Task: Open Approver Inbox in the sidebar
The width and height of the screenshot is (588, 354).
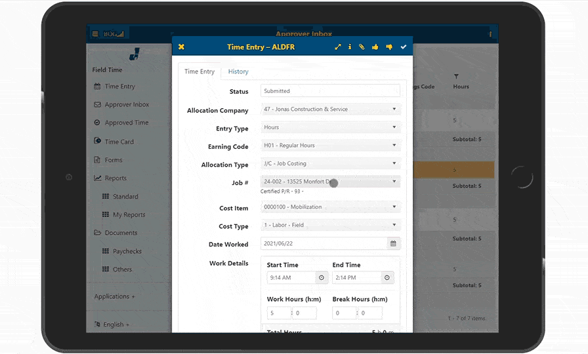Action: click(x=121, y=104)
